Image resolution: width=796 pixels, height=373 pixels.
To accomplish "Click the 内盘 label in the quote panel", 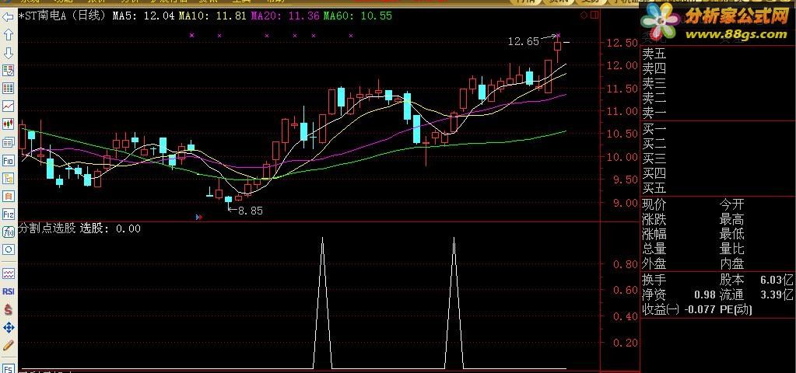I will point(731,263).
